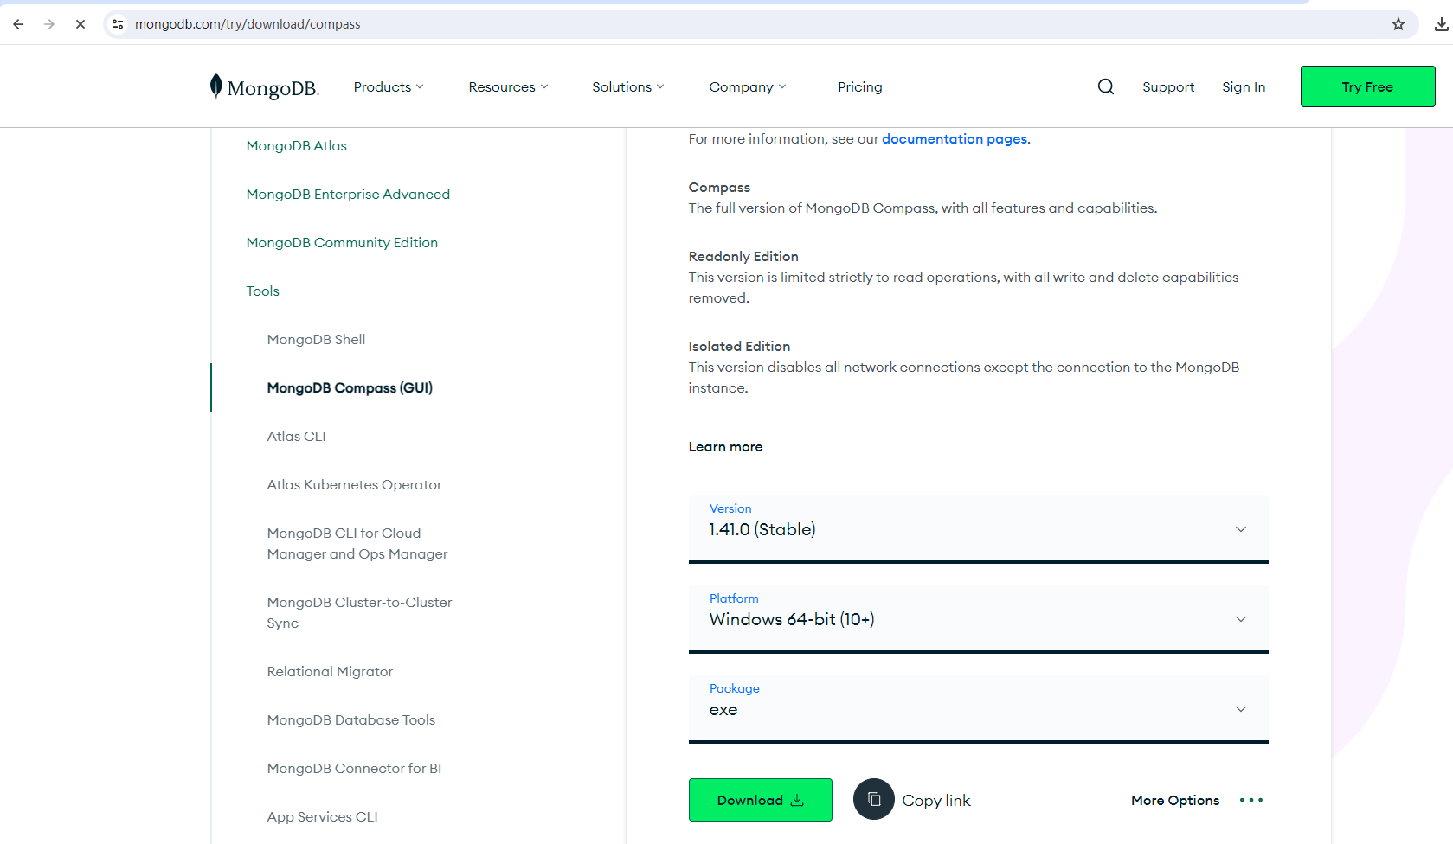
Task: Select the Tools section in the sidebar
Action: pos(263,291)
